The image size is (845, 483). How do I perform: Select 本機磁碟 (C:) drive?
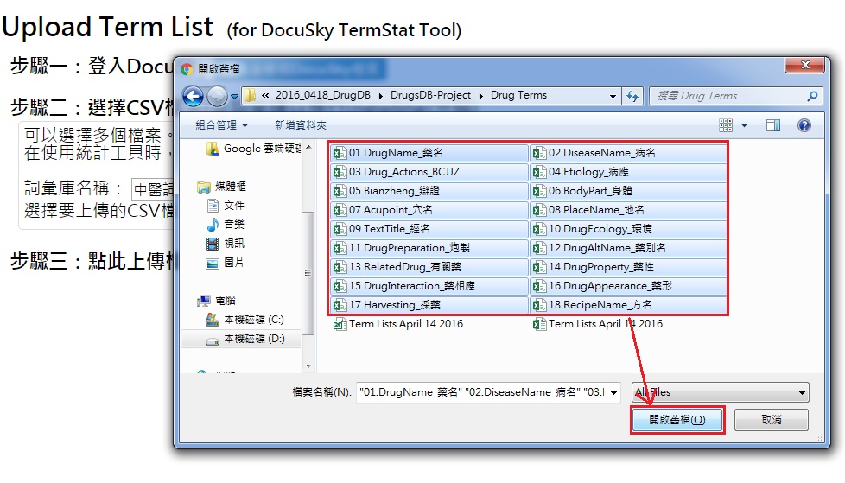(245, 320)
